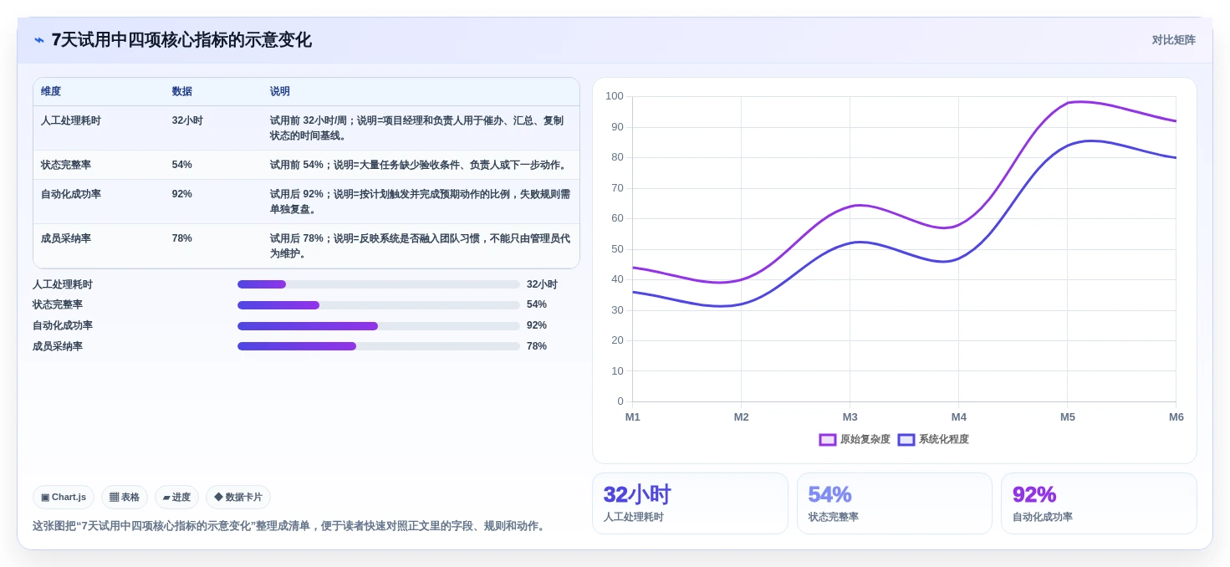
Task: Click the M6 axis label
Action: pos(1176,417)
